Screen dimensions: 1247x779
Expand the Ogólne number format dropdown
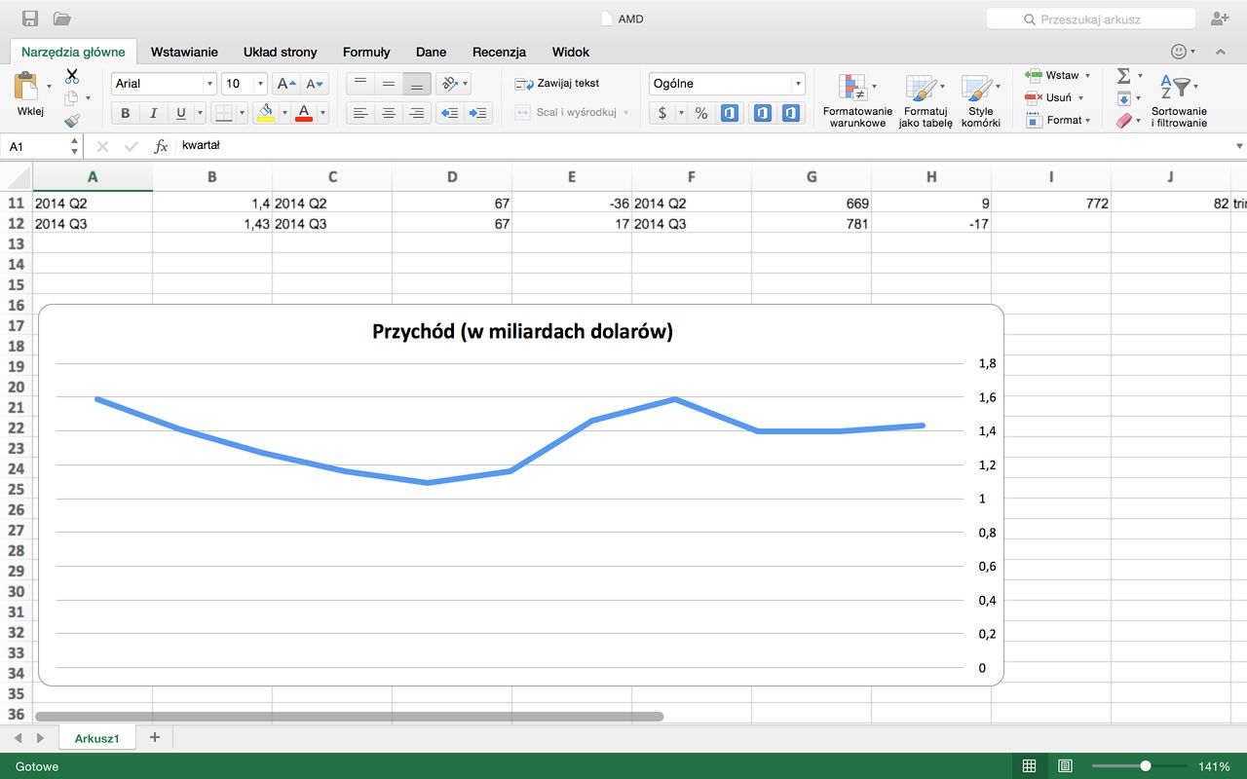click(x=797, y=84)
